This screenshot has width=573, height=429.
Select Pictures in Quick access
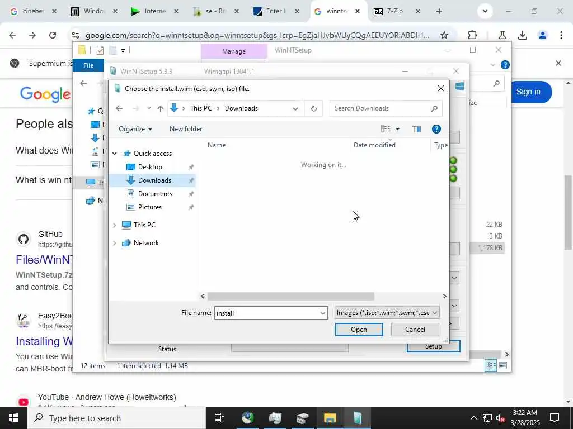[149, 207]
